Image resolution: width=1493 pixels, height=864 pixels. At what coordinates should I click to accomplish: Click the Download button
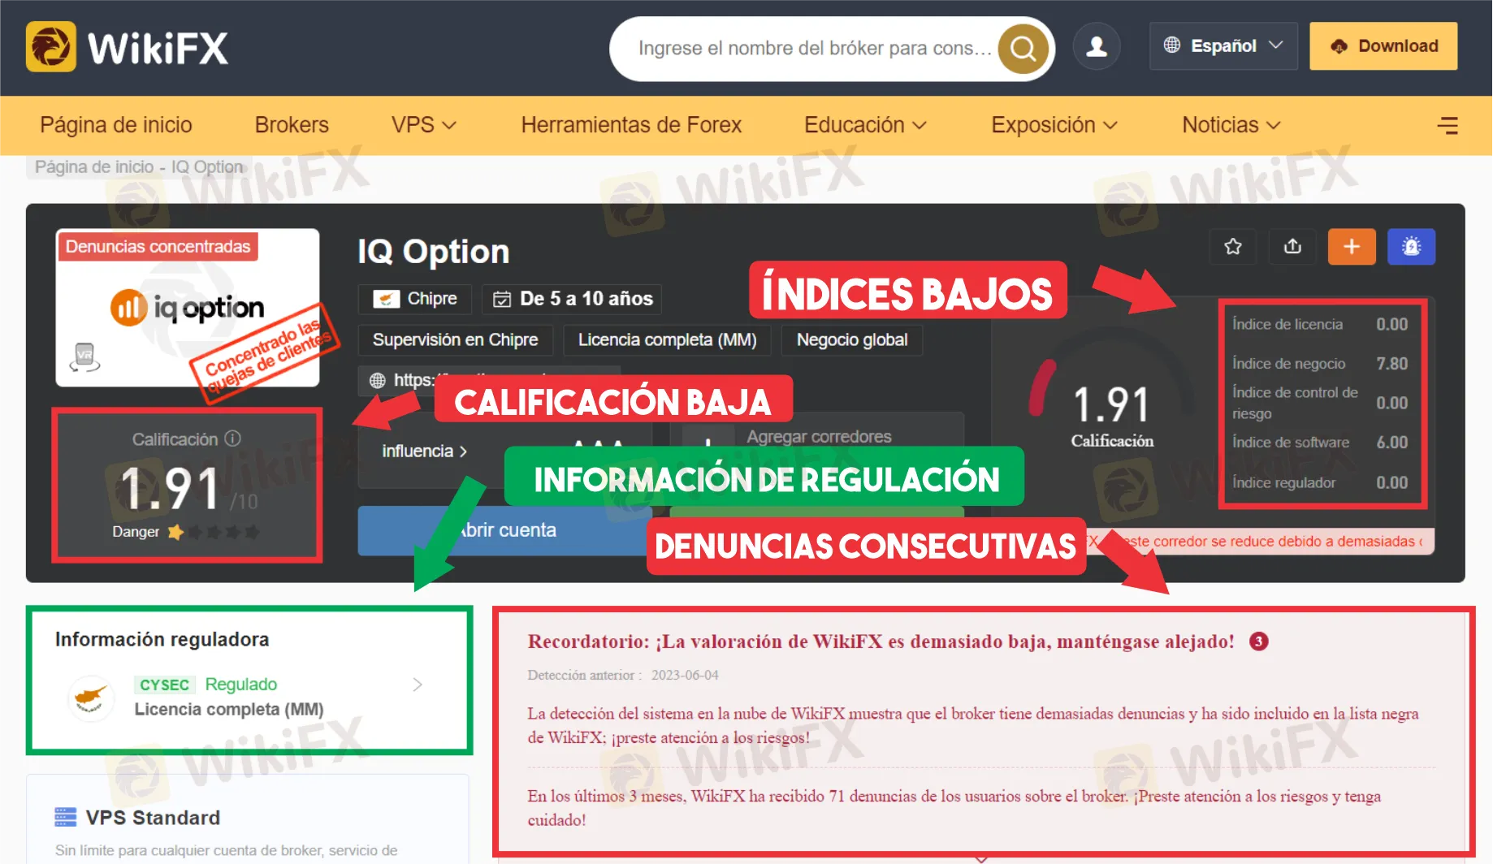[1383, 46]
